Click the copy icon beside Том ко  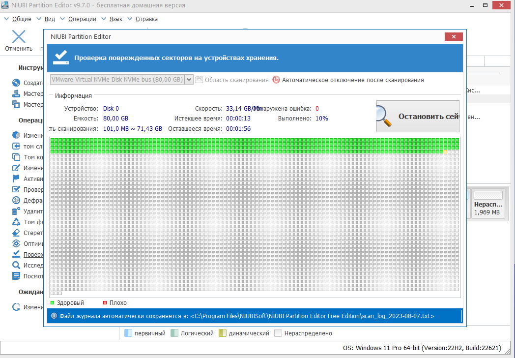point(16,157)
